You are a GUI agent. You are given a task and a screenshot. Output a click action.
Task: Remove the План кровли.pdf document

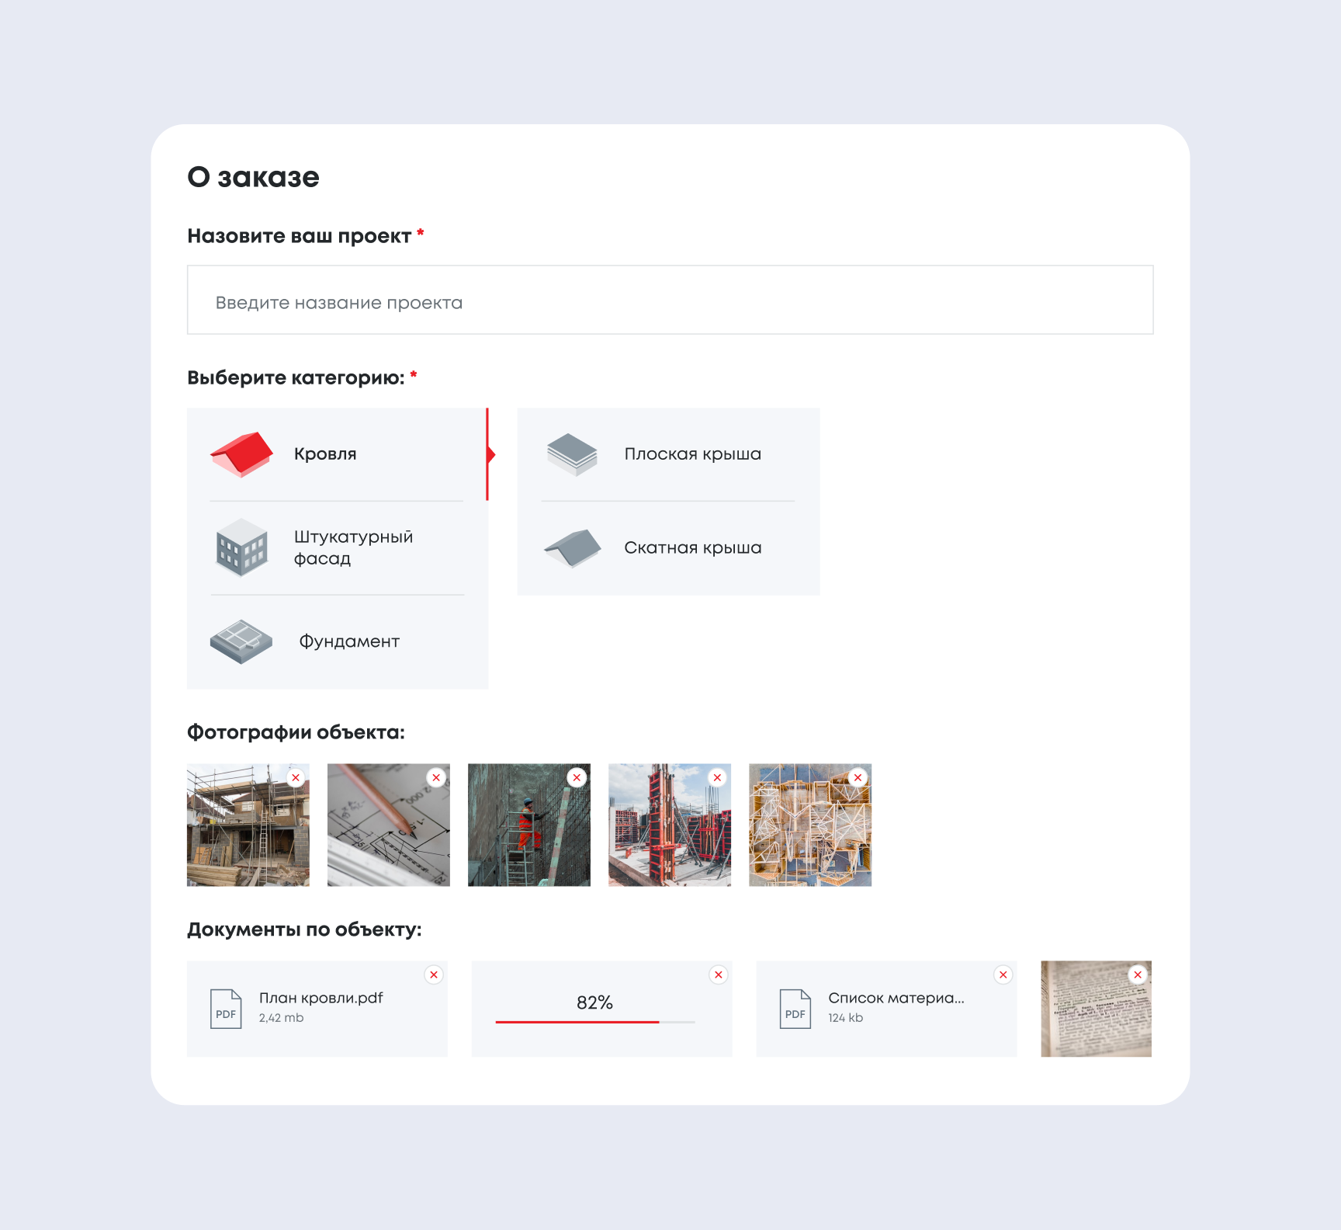pos(434,975)
